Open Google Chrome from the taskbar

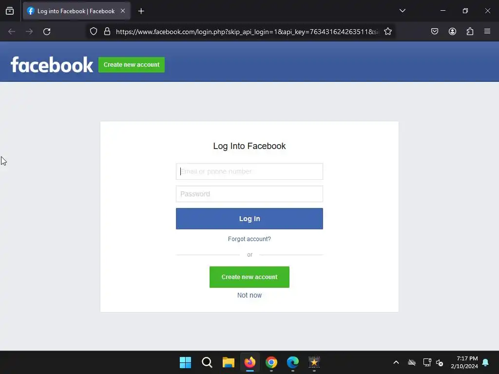pyautogui.click(x=271, y=362)
